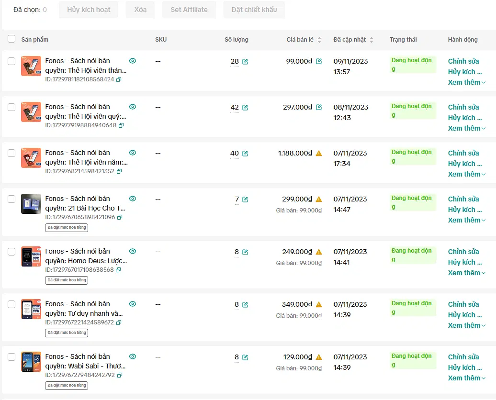Copy product ID 1729767065898421096
Image resolution: width=496 pixels, height=400 pixels.
tap(120, 217)
